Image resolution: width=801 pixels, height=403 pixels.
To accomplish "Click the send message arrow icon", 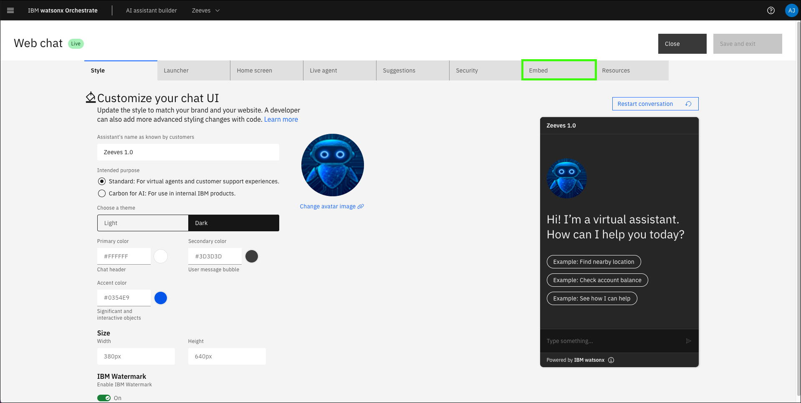I will tap(688, 341).
